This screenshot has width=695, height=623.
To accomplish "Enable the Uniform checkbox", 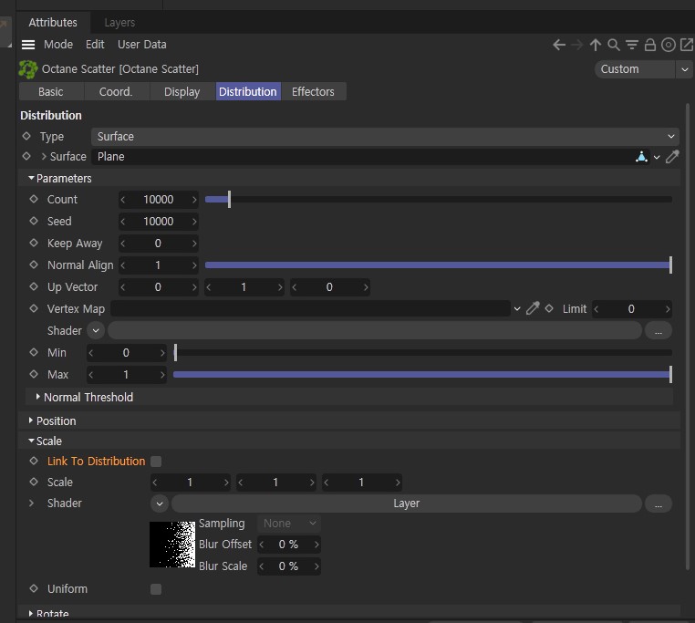I will [156, 589].
